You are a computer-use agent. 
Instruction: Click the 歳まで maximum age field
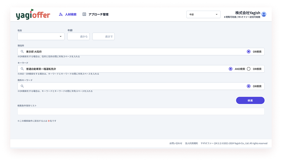coord(103,36)
